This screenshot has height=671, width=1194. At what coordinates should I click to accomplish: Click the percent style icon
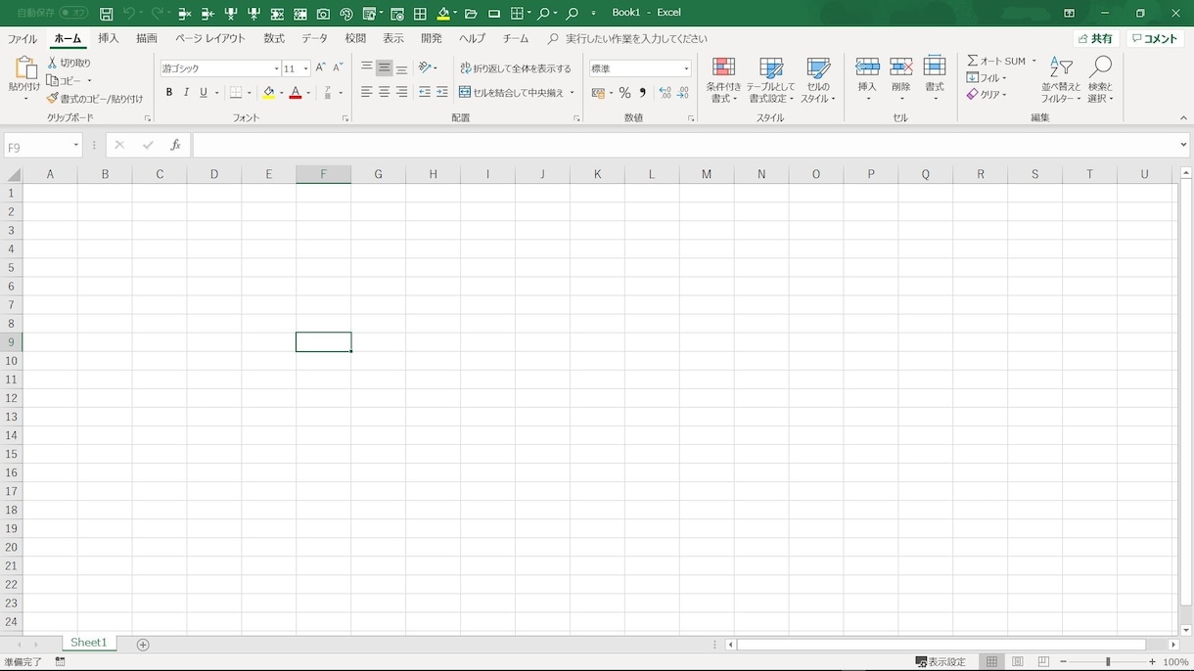tap(624, 93)
